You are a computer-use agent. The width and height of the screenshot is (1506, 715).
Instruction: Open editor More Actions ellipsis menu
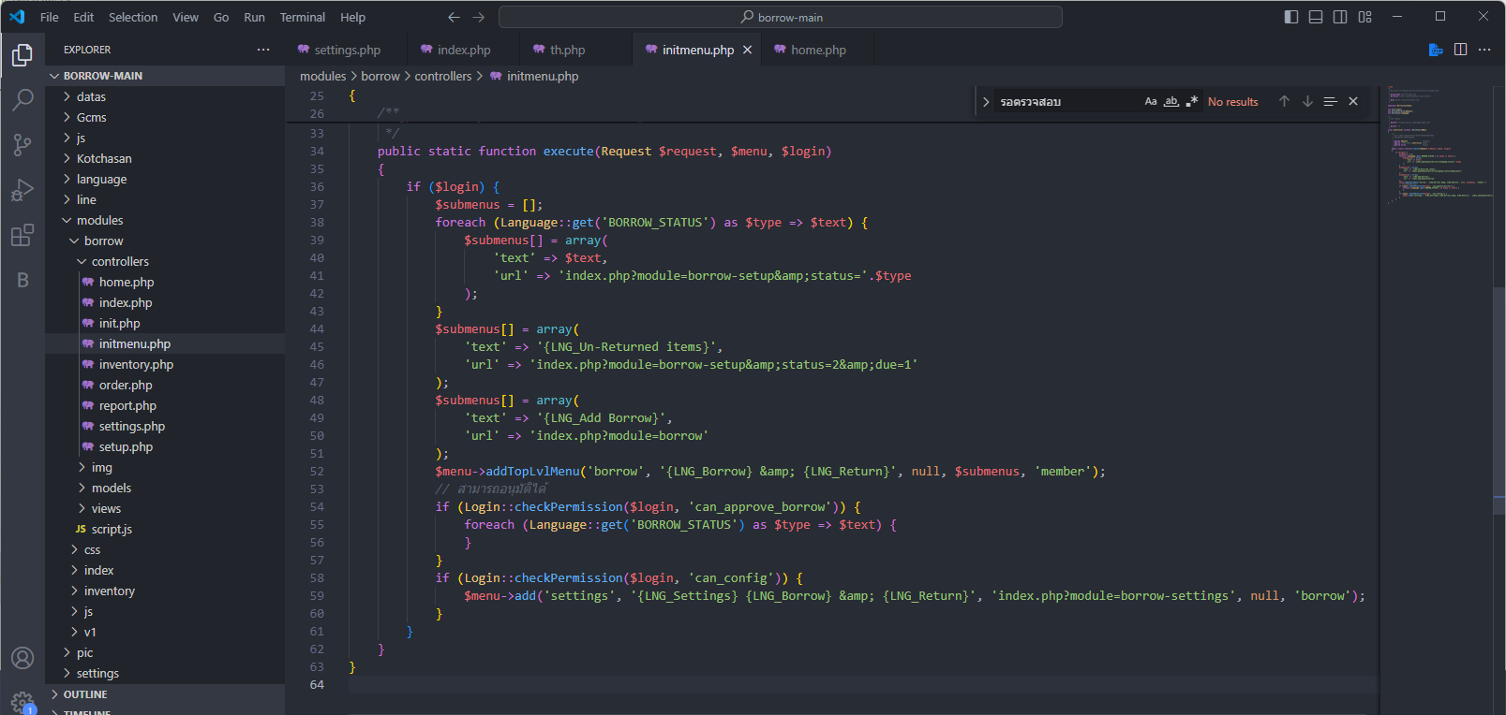[1484, 50]
